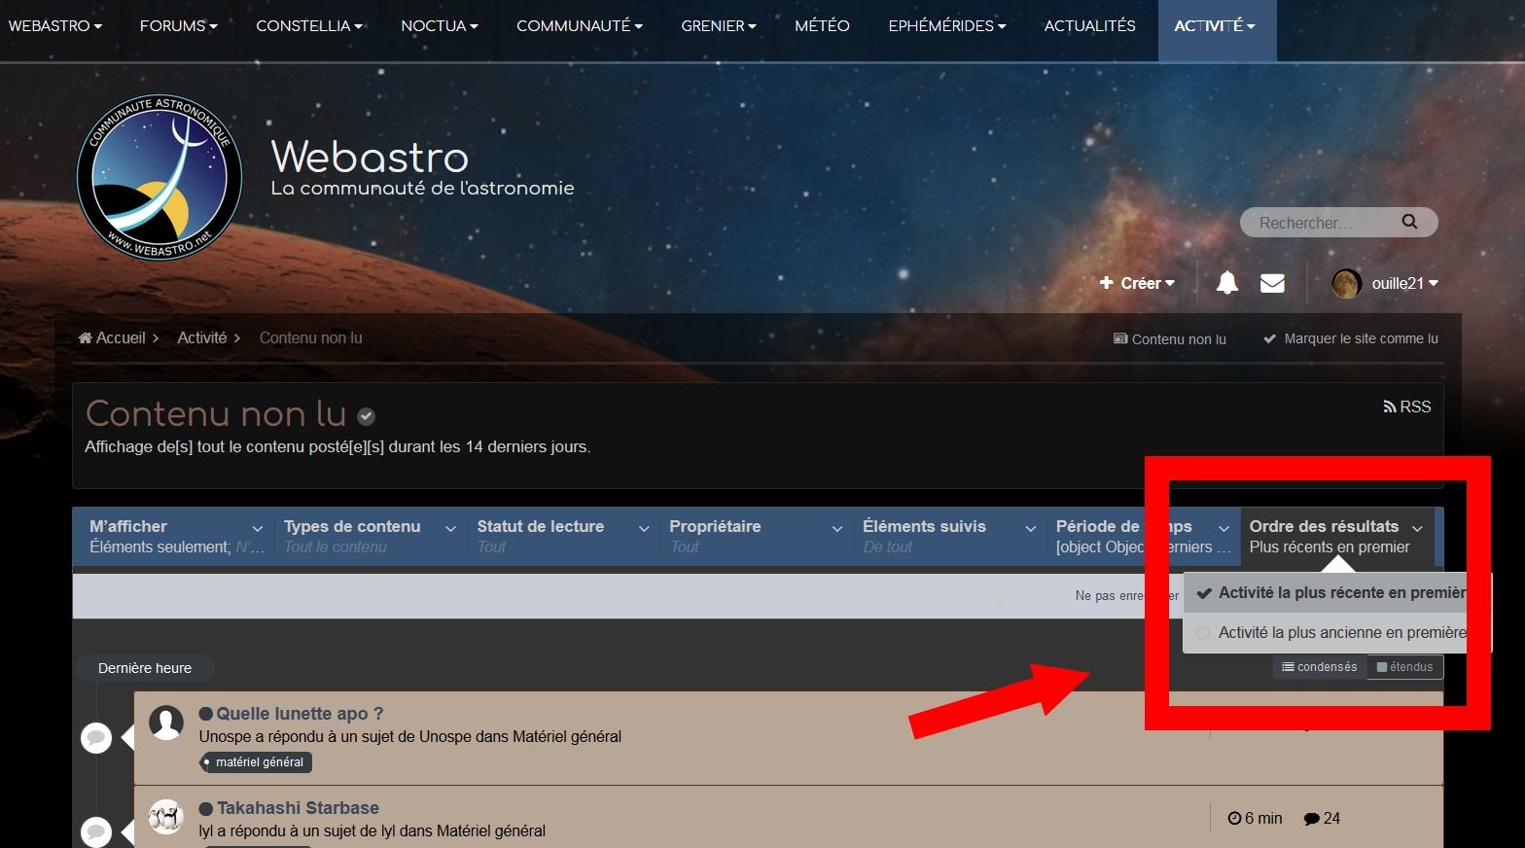
Task: Open the CONSTELLIA menu
Action: coord(309,26)
